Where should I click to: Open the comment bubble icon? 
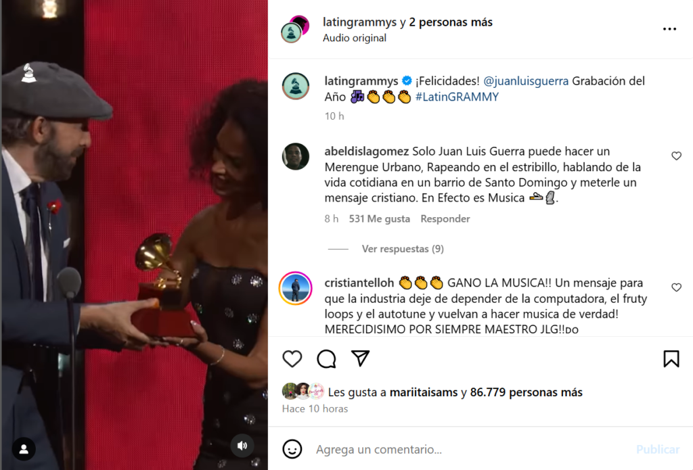[x=326, y=358]
